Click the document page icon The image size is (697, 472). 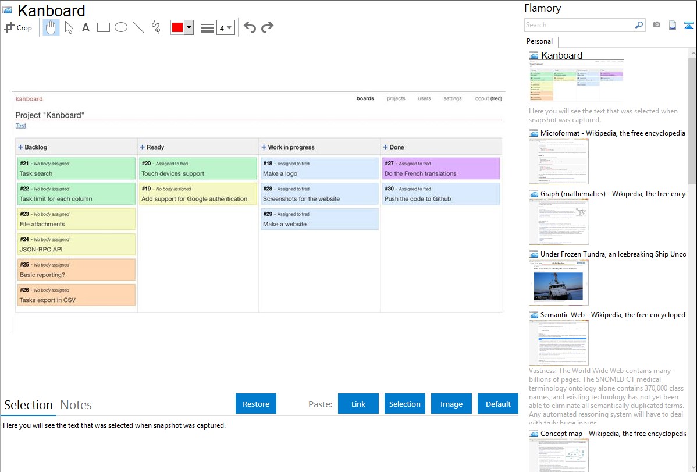[x=673, y=25]
